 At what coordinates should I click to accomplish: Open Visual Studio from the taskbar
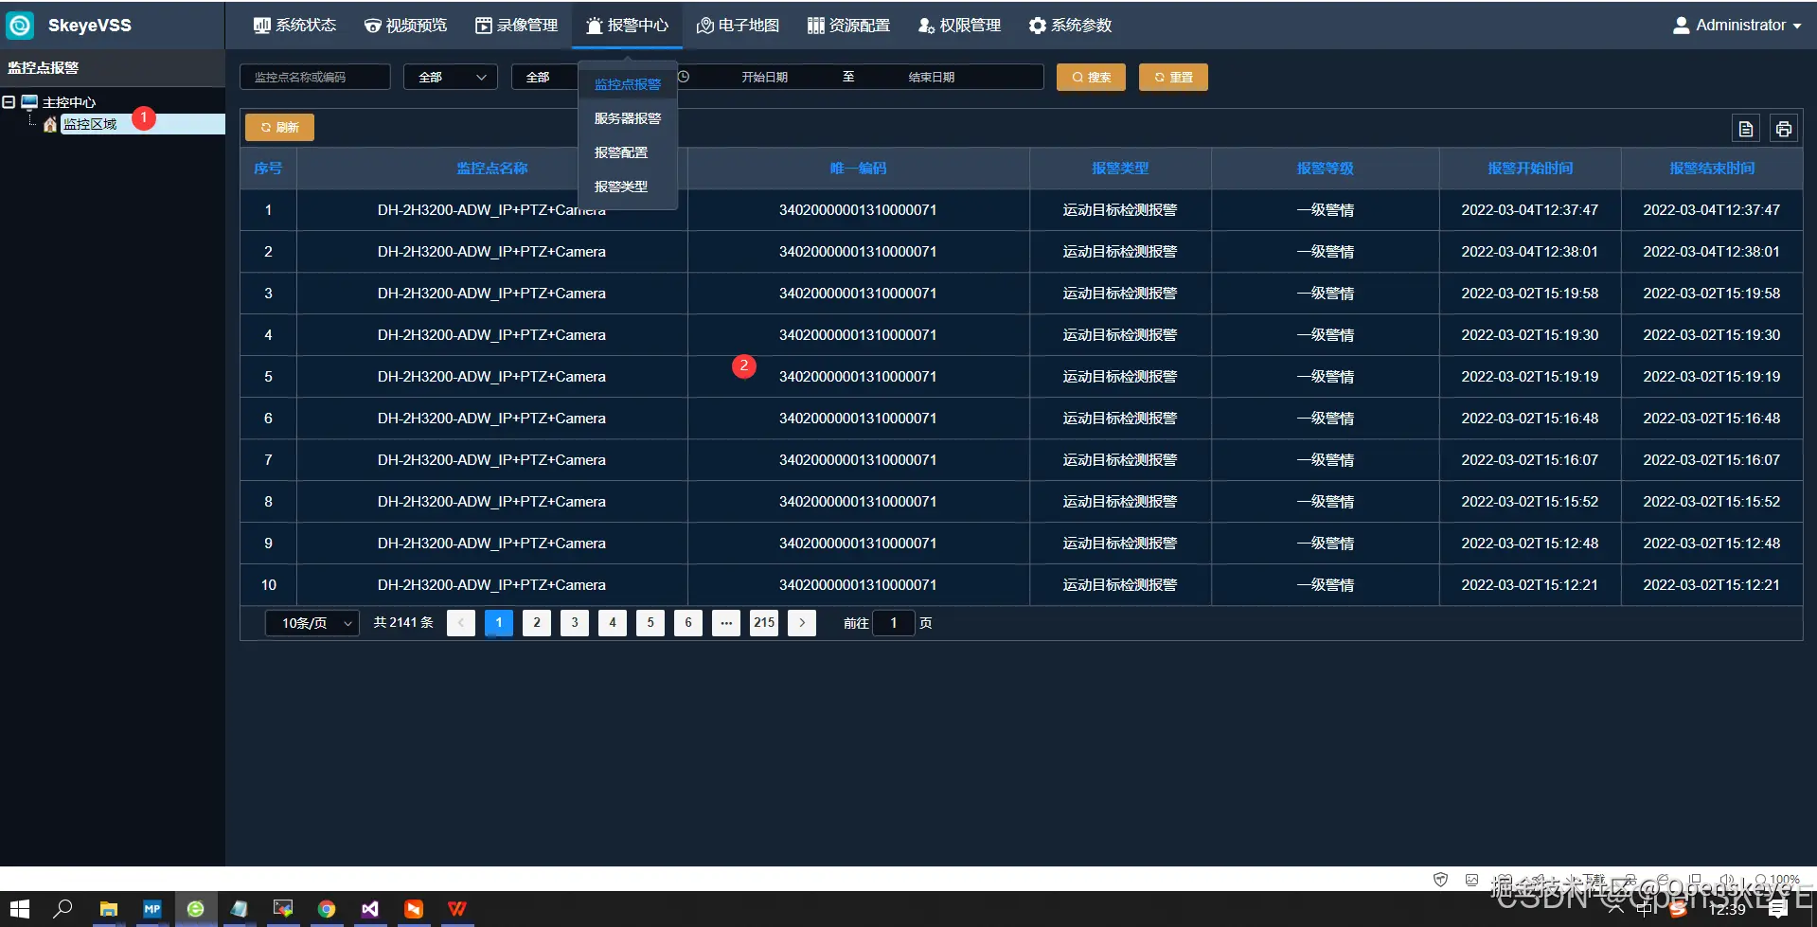pos(370,909)
